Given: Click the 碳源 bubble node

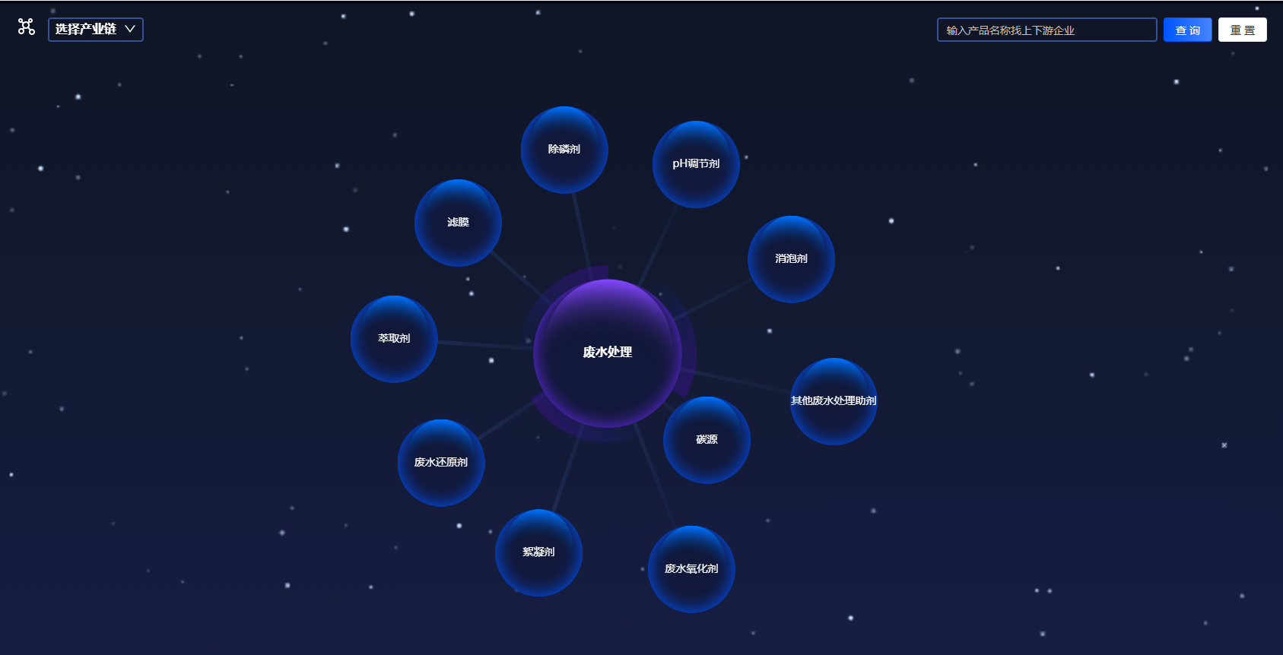Looking at the screenshot, I should [x=707, y=440].
